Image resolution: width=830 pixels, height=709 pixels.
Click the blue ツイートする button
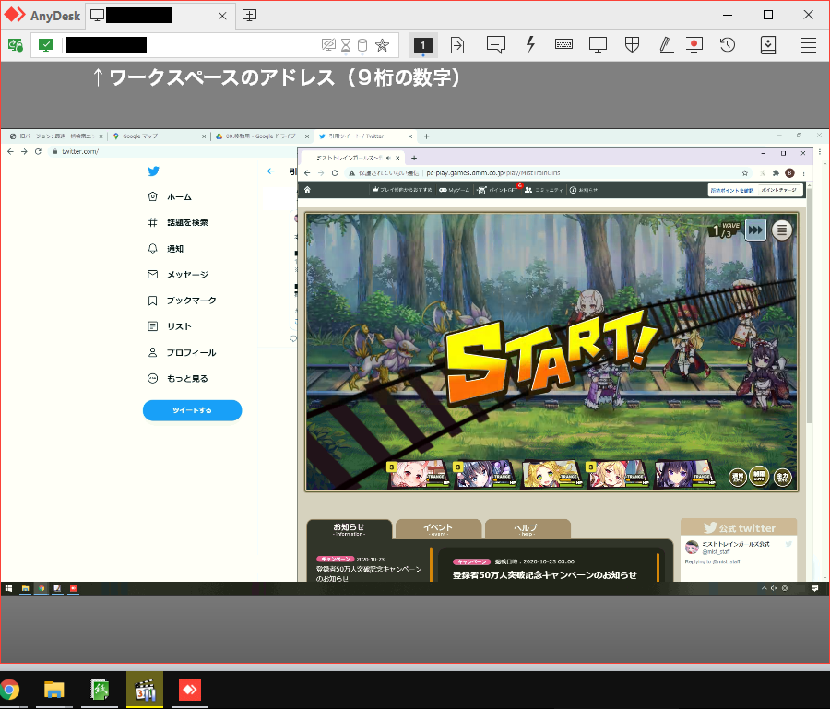[192, 410]
